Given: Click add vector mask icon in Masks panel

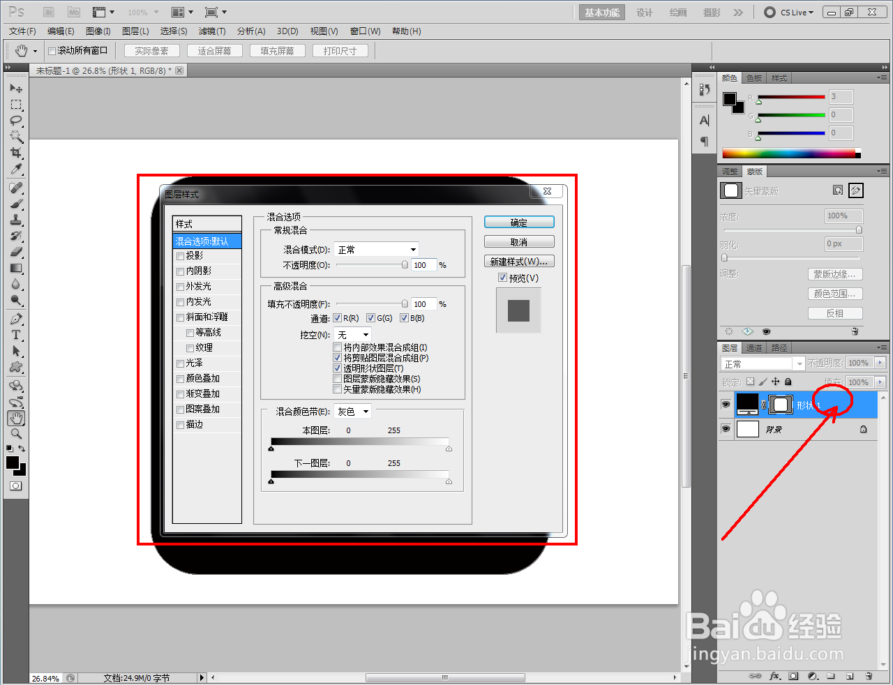Looking at the screenshot, I should click(856, 190).
